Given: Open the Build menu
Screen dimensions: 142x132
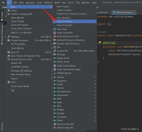Looking at the screenshot, I should (x=57, y=2).
